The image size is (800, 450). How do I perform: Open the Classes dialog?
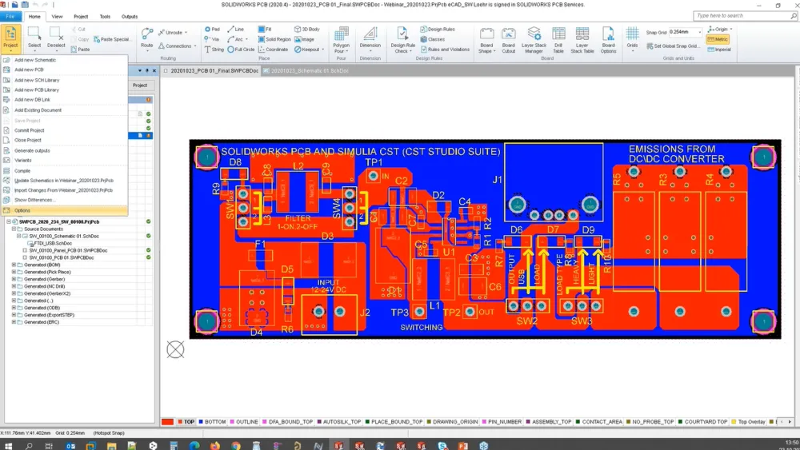pos(433,39)
